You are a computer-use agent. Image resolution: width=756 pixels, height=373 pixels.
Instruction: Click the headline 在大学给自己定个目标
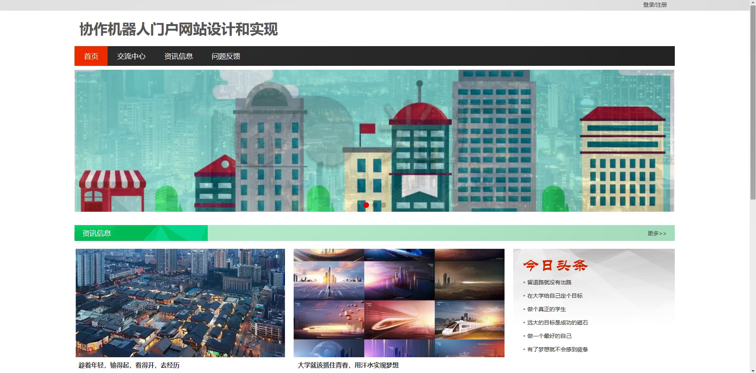pyautogui.click(x=554, y=295)
